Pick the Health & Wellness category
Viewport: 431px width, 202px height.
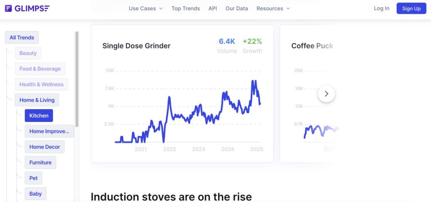pos(41,84)
